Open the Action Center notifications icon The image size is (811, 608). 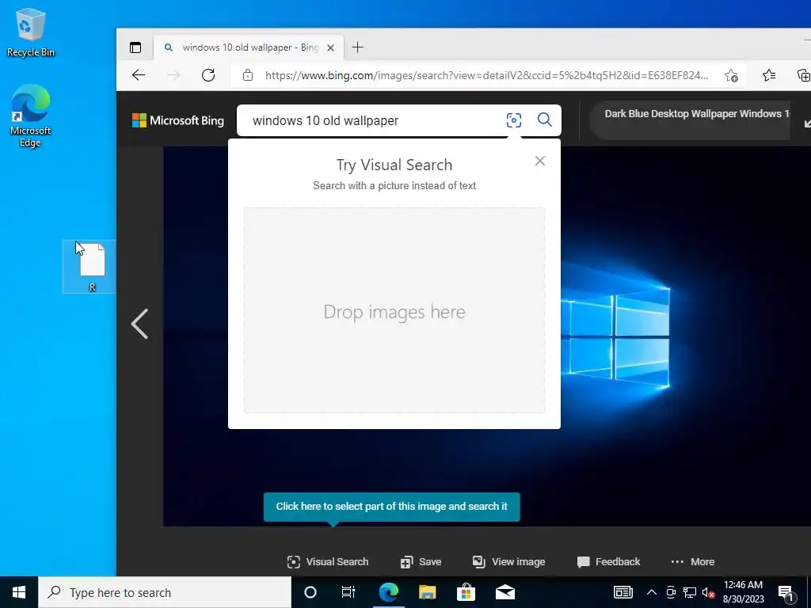(x=786, y=592)
